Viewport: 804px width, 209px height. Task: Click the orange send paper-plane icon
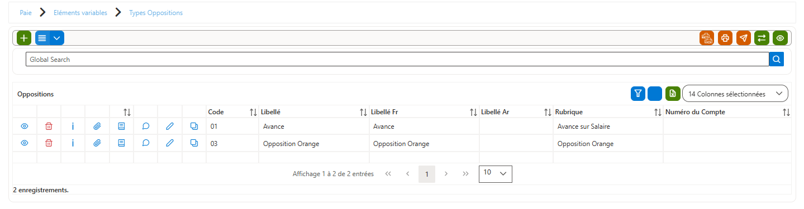[x=744, y=38]
